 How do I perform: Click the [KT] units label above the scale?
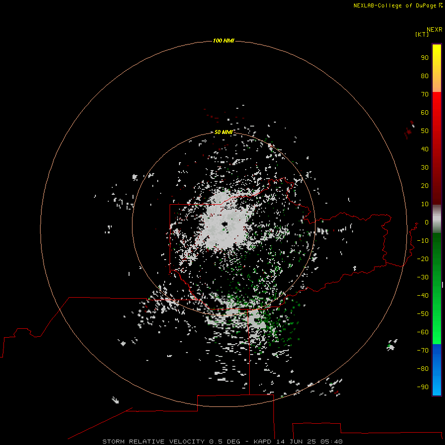point(422,34)
